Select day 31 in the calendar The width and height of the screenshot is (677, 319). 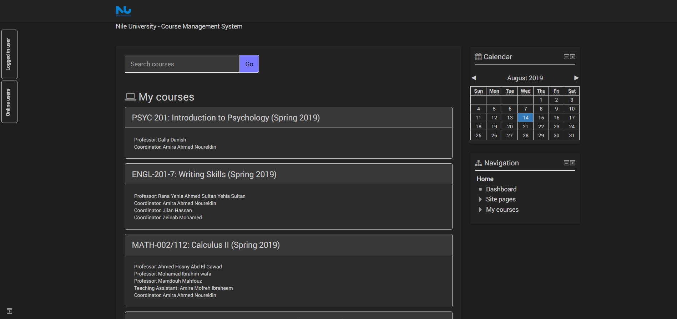[572, 135]
